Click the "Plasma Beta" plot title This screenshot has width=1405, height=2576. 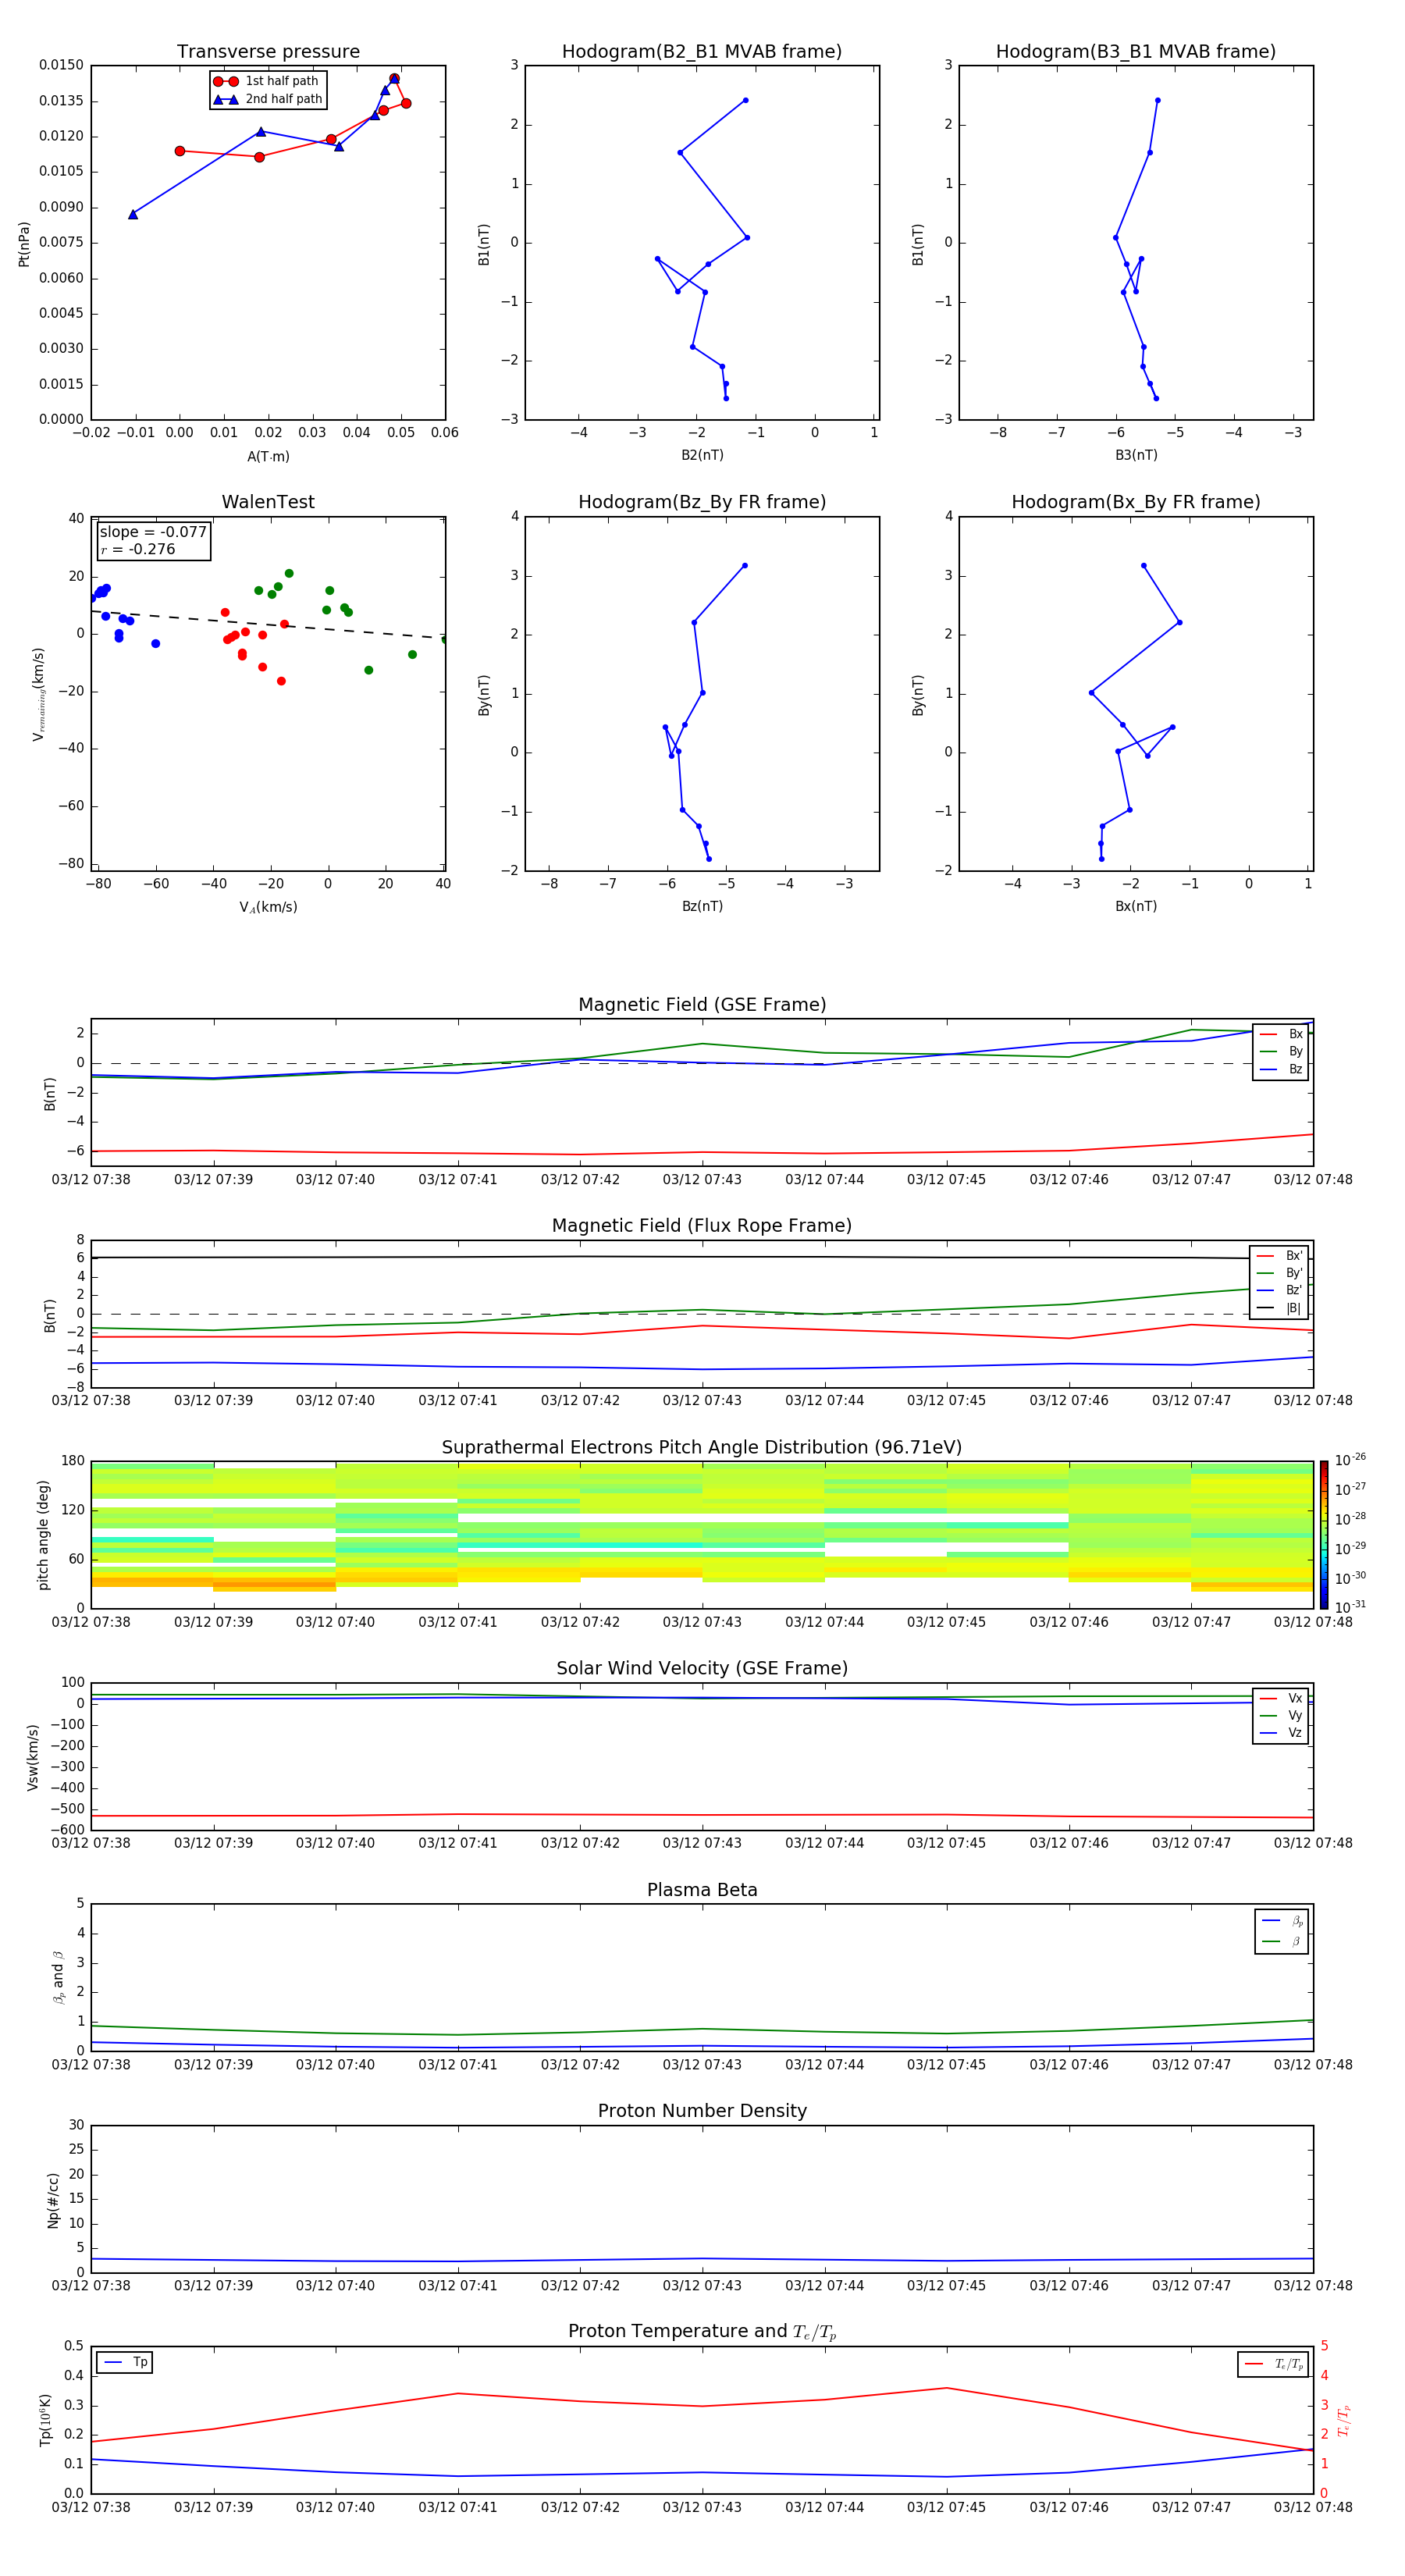[x=702, y=1890]
